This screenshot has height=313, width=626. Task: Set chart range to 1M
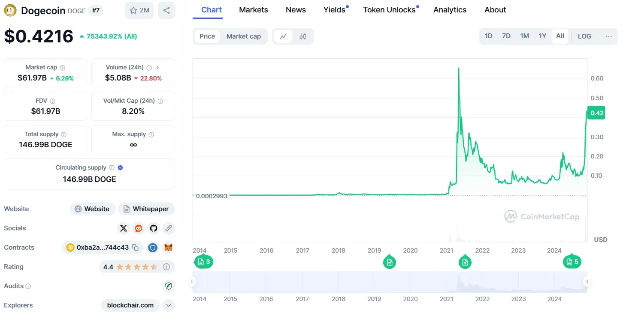[524, 36]
